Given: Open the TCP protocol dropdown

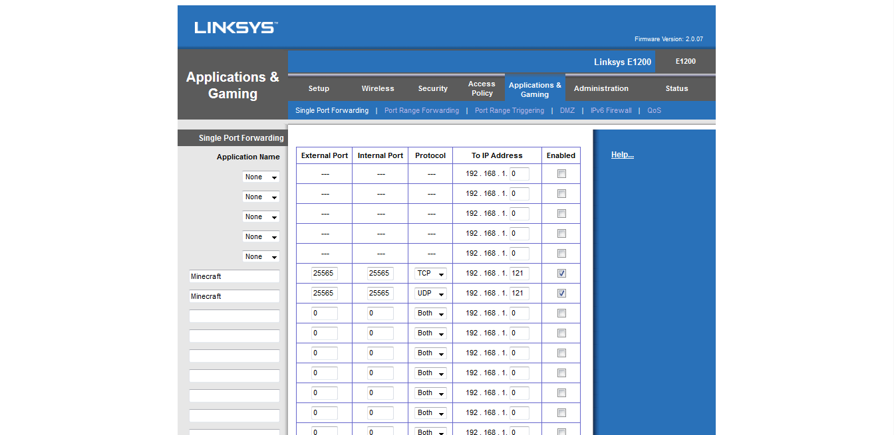Looking at the screenshot, I should (430, 273).
